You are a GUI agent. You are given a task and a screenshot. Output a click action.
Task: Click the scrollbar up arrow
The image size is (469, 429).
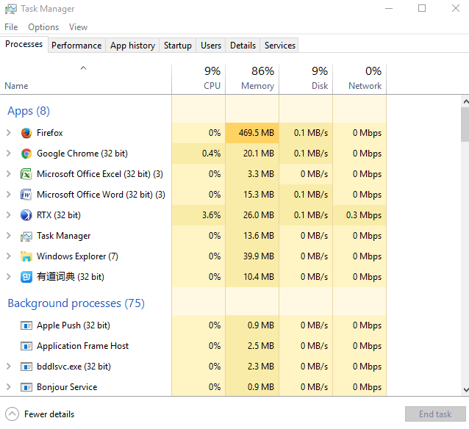point(465,101)
